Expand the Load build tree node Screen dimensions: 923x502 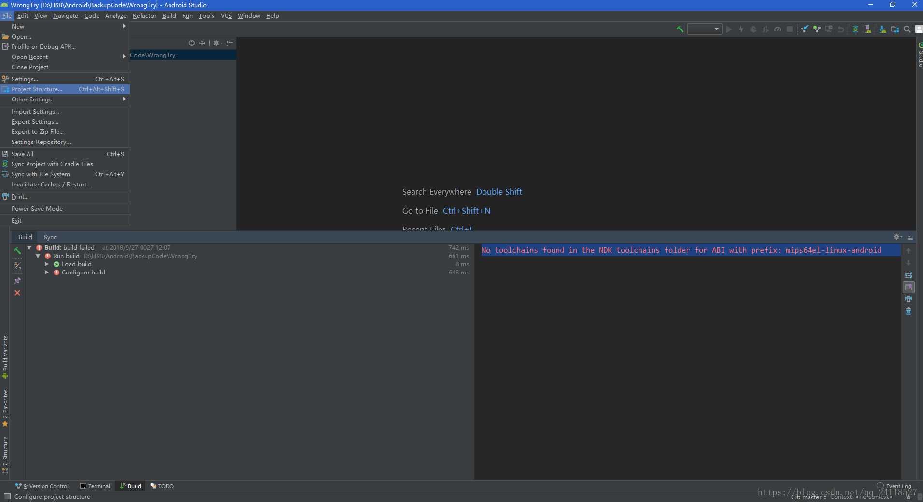(x=47, y=264)
